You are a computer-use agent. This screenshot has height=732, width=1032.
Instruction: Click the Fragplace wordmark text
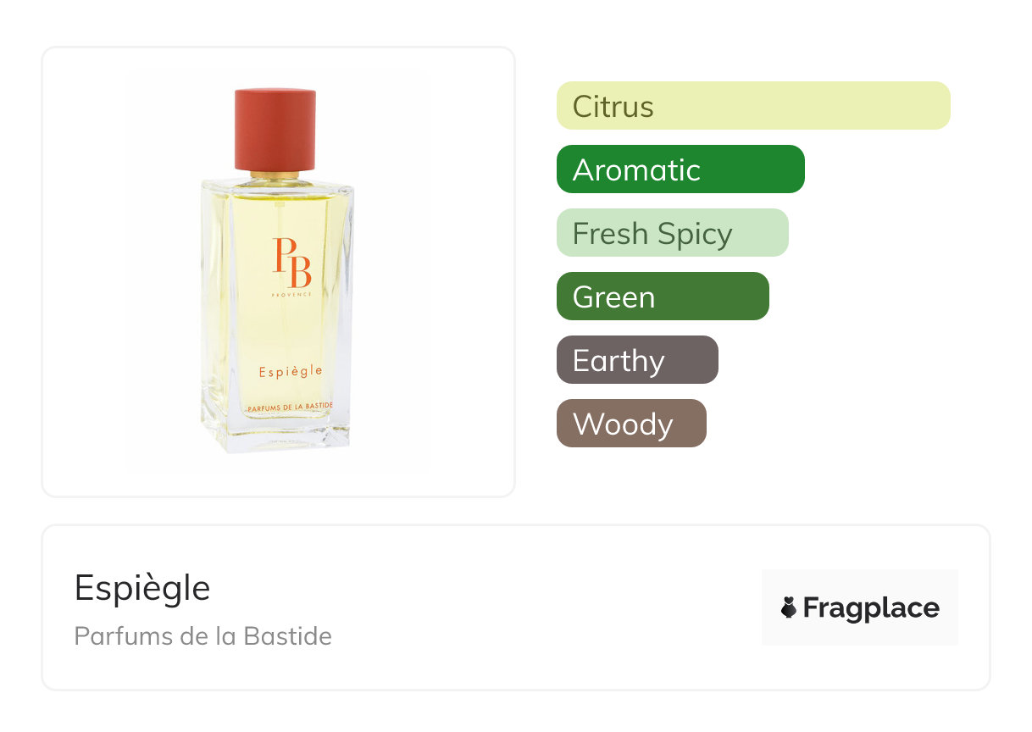[871, 608]
